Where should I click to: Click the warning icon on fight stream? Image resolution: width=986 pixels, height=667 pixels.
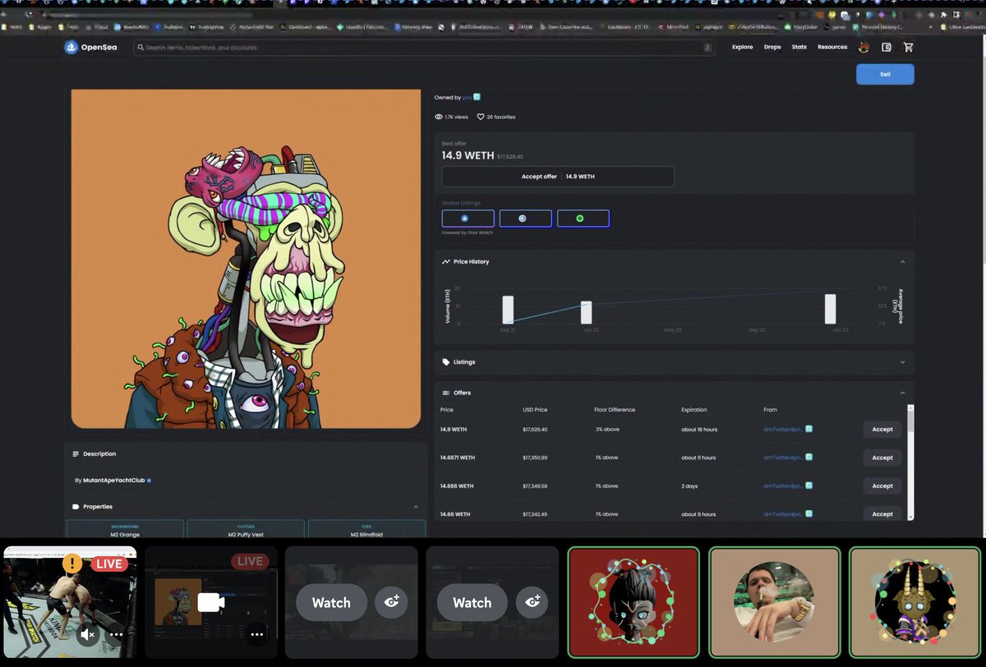click(73, 563)
